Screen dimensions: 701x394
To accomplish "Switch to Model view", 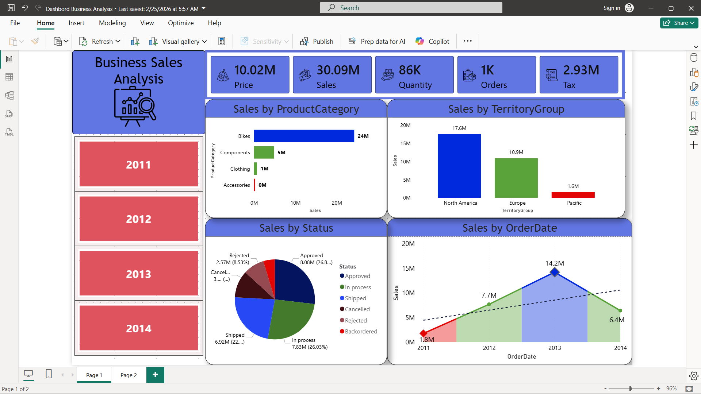I will click(9, 95).
